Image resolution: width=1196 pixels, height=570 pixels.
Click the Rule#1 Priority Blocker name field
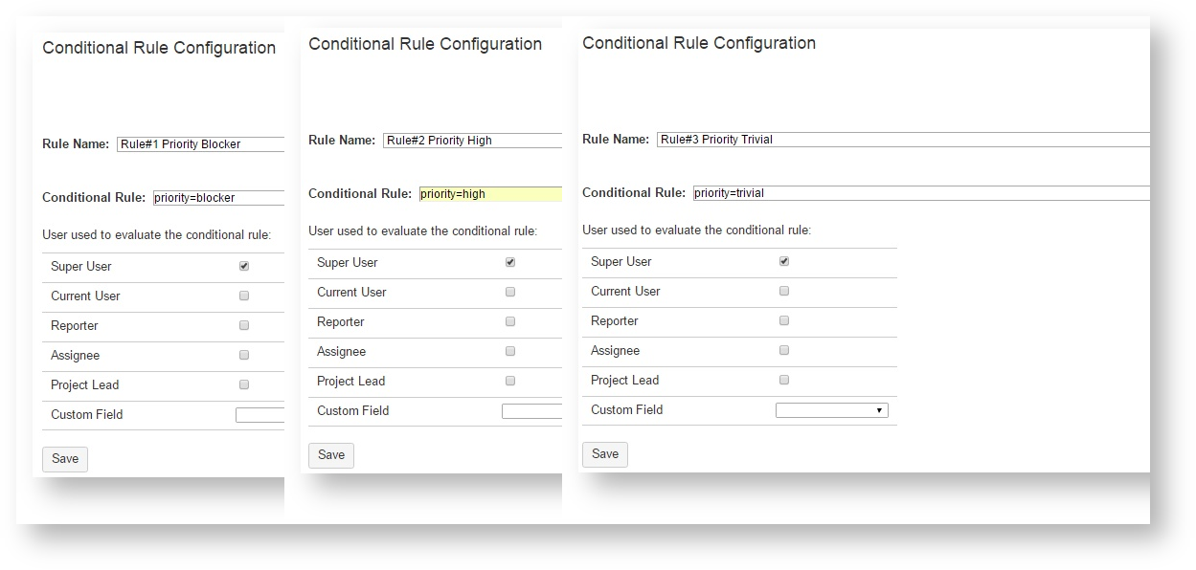coord(201,144)
